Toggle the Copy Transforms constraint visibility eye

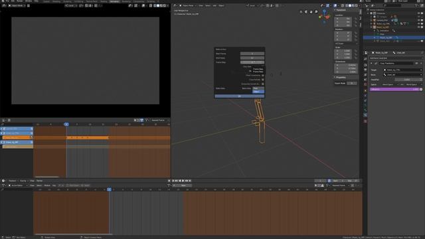point(416,64)
